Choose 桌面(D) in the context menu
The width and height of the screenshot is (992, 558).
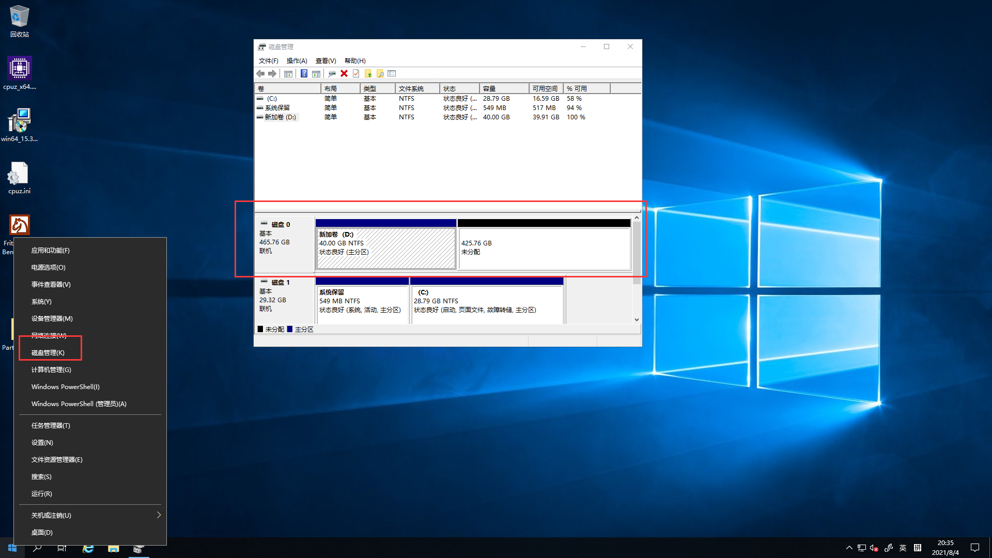[90, 533]
